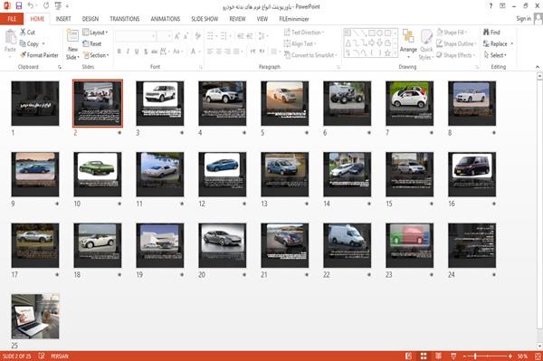Click the Fit slide to window icon

tap(538, 356)
